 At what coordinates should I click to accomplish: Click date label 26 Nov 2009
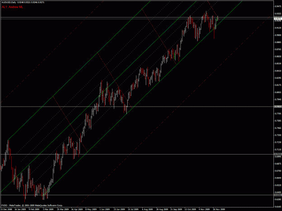219,209
